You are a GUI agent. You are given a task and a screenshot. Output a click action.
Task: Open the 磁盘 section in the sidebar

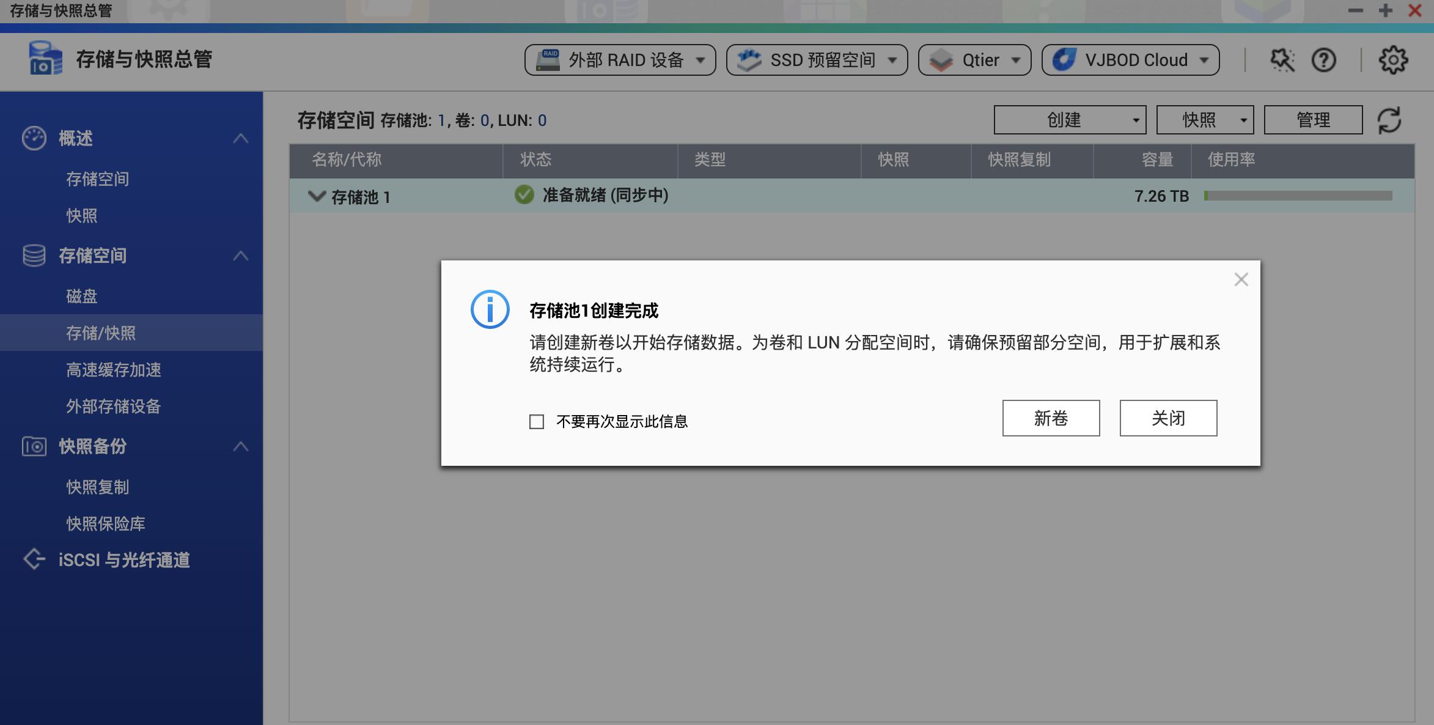[x=80, y=296]
